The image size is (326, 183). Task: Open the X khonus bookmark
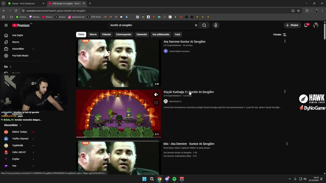click(60, 17)
